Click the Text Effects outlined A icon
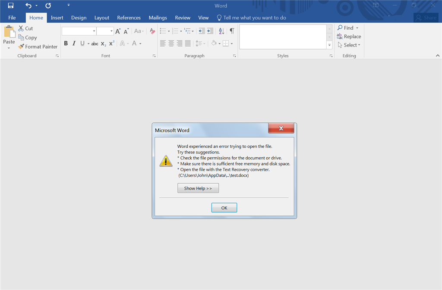The width and height of the screenshot is (442, 290). [x=122, y=44]
